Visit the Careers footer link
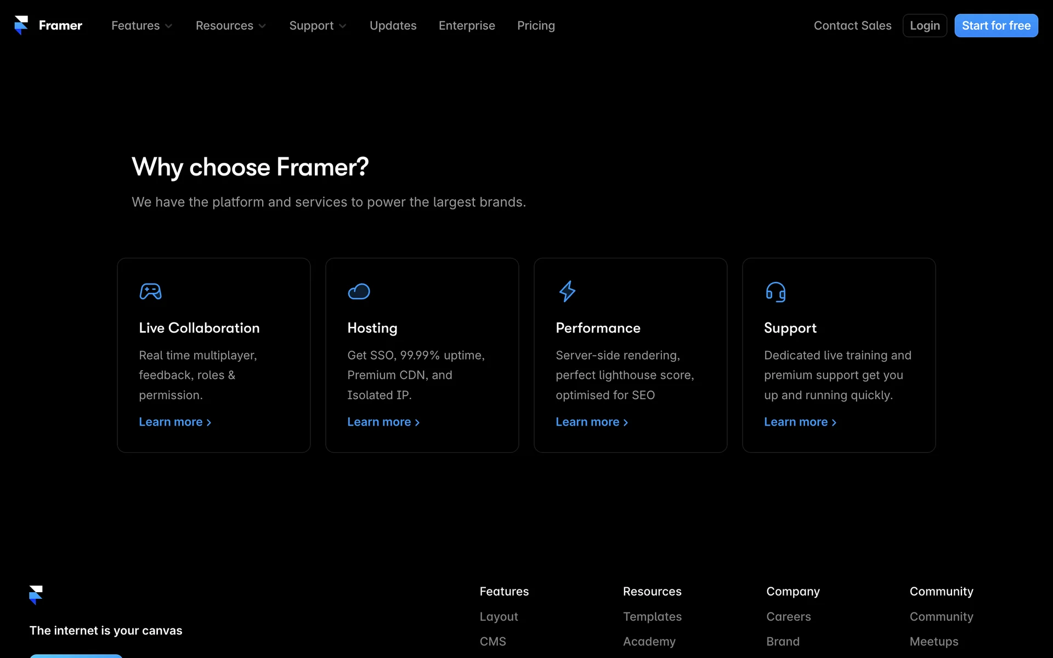The width and height of the screenshot is (1053, 658). (x=788, y=616)
